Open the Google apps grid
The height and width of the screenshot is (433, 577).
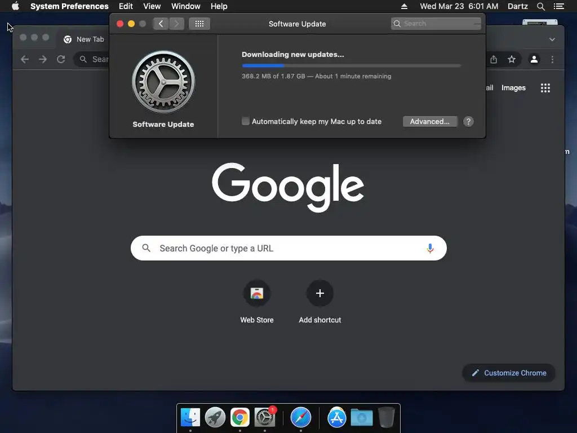545,87
